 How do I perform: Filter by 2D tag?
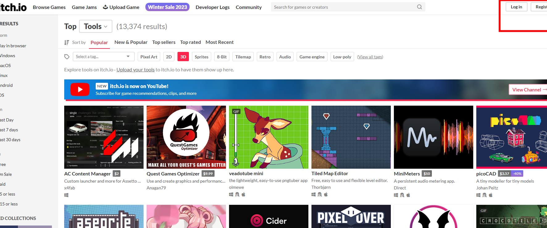(x=169, y=57)
